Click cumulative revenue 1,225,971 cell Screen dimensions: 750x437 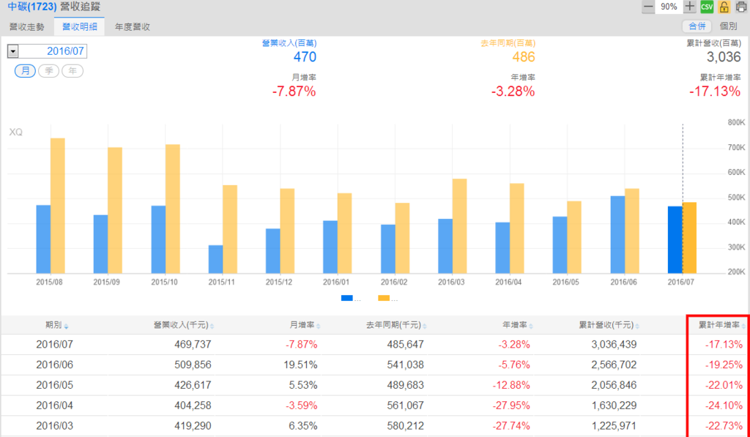pos(615,425)
